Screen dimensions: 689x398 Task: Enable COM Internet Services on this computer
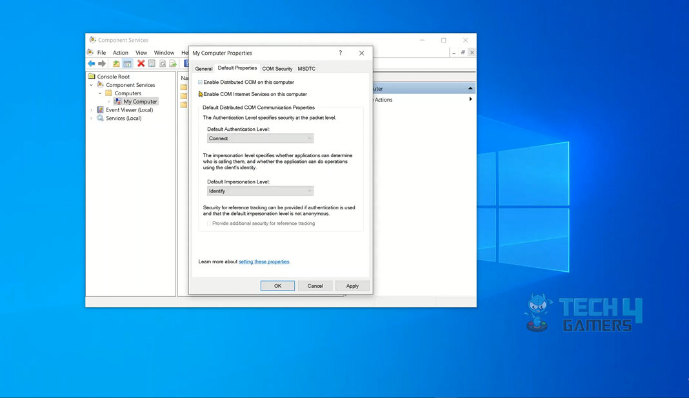(x=201, y=94)
